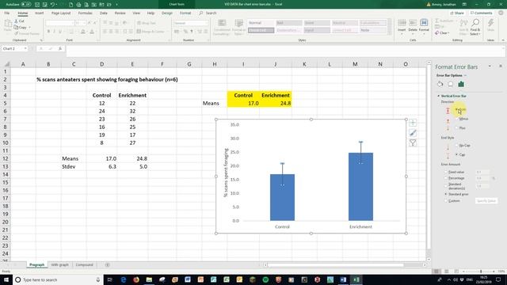Switch to the Insert ribbon tab
The height and width of the screenshot is (285, 507).
39,13
